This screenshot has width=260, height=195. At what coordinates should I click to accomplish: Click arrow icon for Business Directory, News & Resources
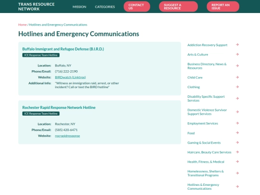[x=237, y=66]
